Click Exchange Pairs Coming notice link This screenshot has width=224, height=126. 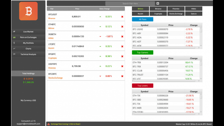[x=66, y=124]
